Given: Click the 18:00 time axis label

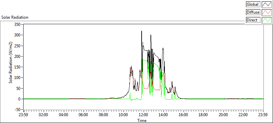Looking at the screenshot, I should 203,115.
